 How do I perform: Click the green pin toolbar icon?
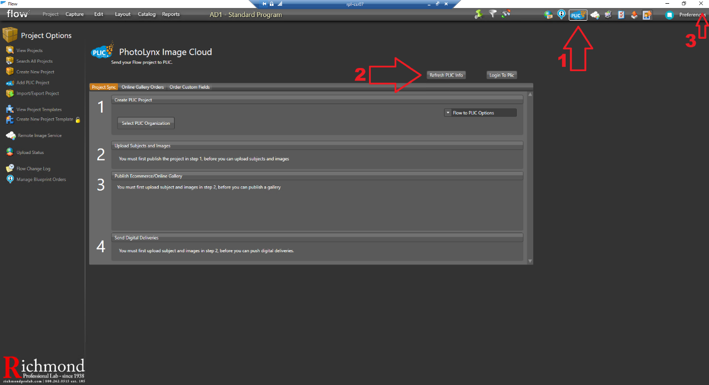click(478, 14)
